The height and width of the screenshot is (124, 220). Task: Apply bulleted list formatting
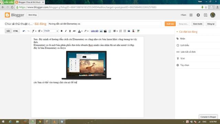coord(125,31)
